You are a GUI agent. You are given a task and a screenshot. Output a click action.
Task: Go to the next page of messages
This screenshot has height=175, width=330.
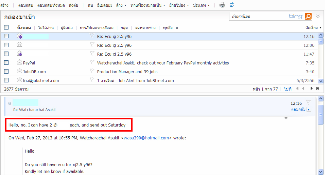tap(311, 89)
